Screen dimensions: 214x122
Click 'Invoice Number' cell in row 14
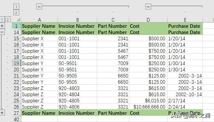(x=77, y=32)
